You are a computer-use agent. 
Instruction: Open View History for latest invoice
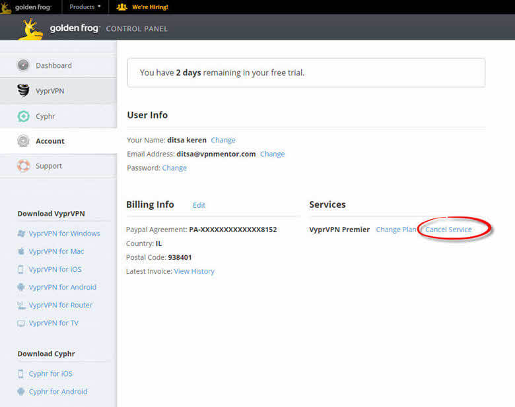pos(194,271)
